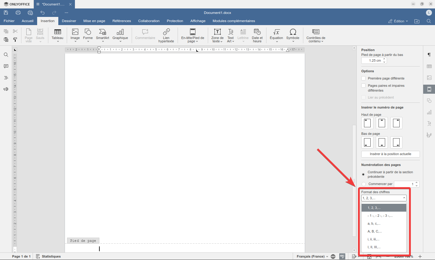Viewport: 435px width, 260px height.
Task: Open SmartArt insertion
Action: [x=102, y=35]
